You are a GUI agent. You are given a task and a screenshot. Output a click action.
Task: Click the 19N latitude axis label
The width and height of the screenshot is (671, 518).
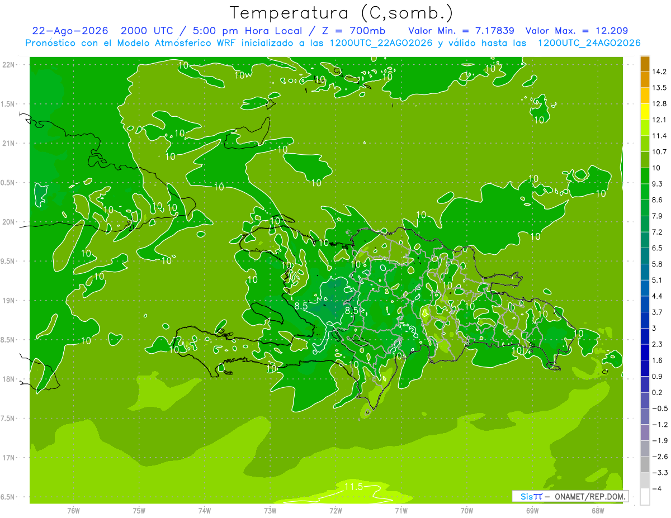point(8,301)
